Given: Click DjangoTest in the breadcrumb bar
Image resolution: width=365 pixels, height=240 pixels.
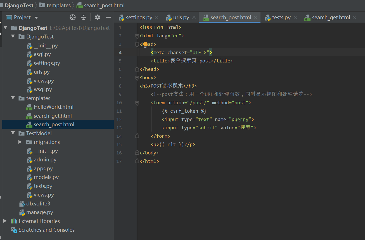Looking at the screenshot, I should tap(19, 5).
